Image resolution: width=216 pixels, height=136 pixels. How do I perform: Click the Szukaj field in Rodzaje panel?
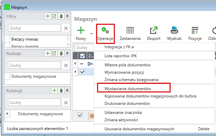tap(33, 65)
